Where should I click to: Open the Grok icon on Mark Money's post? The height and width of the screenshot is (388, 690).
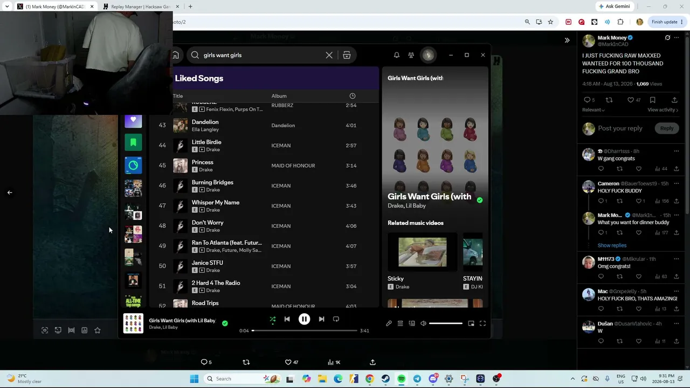click(667, 38)
